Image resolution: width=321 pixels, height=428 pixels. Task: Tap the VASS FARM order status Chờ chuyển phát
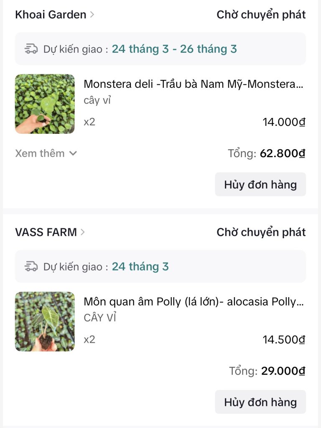[261, 232]
